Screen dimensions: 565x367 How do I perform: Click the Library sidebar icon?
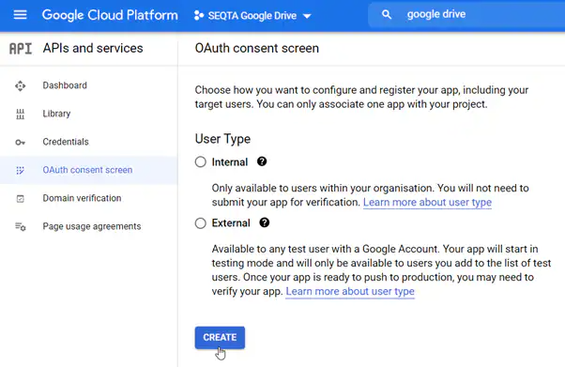click(21, 114)
